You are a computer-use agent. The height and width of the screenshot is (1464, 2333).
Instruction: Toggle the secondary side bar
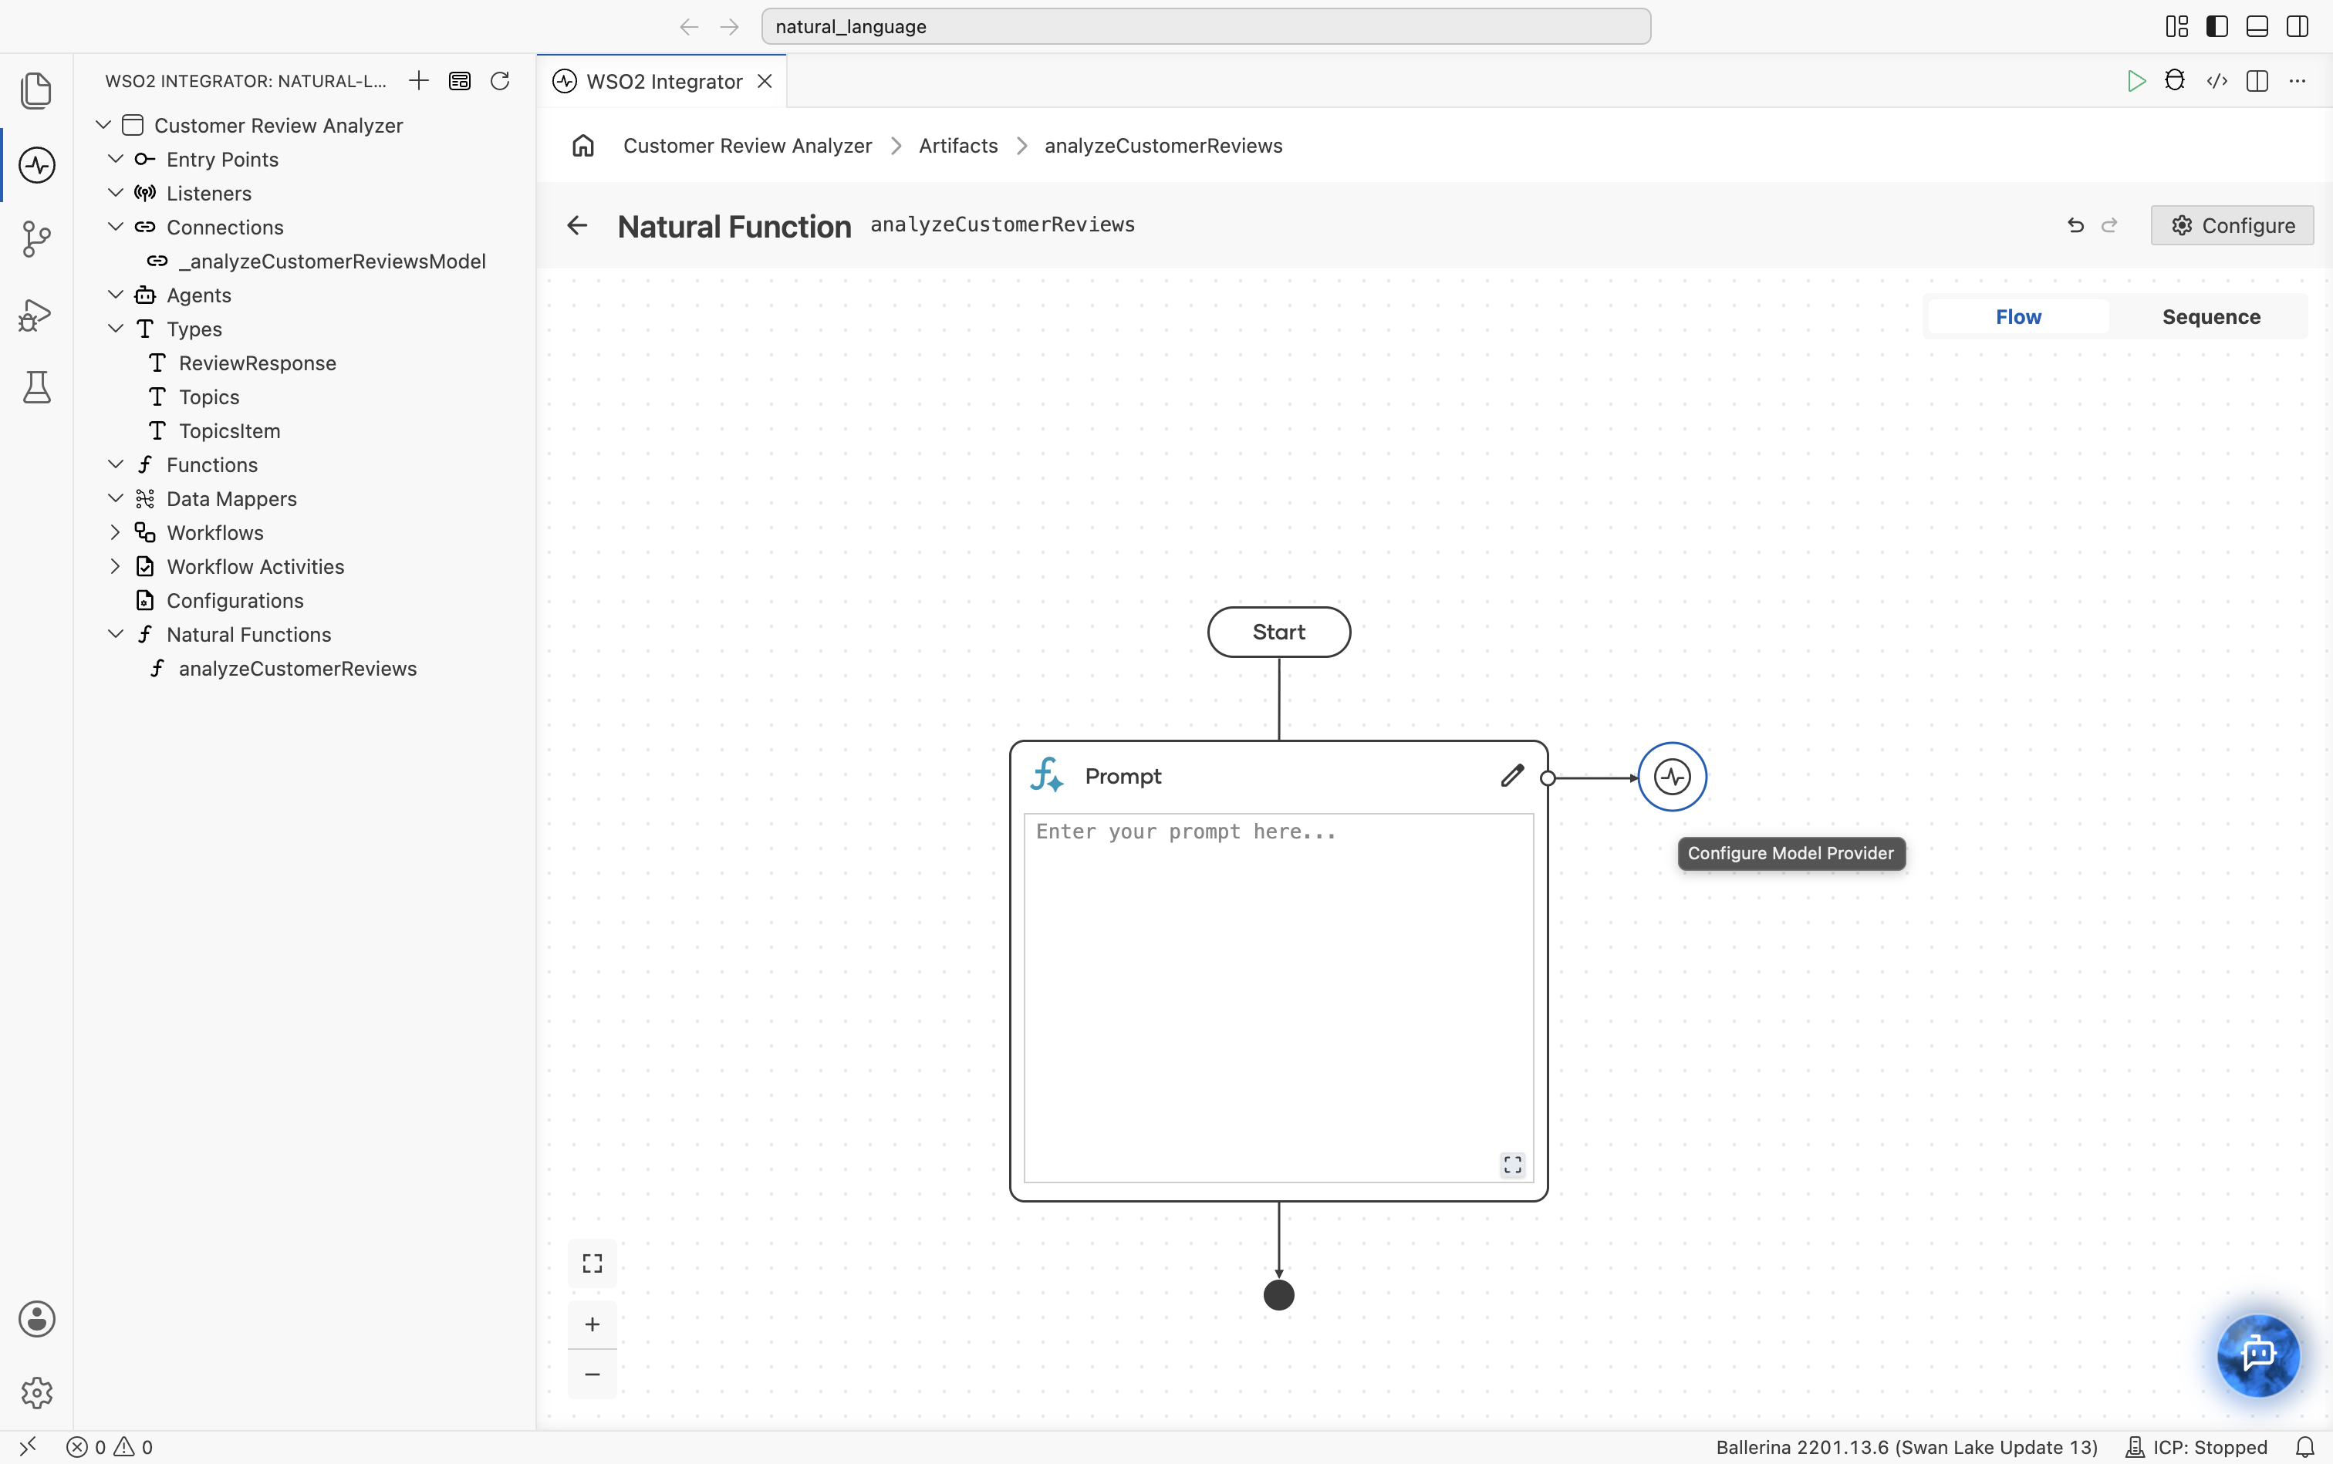pos(2298,26)
